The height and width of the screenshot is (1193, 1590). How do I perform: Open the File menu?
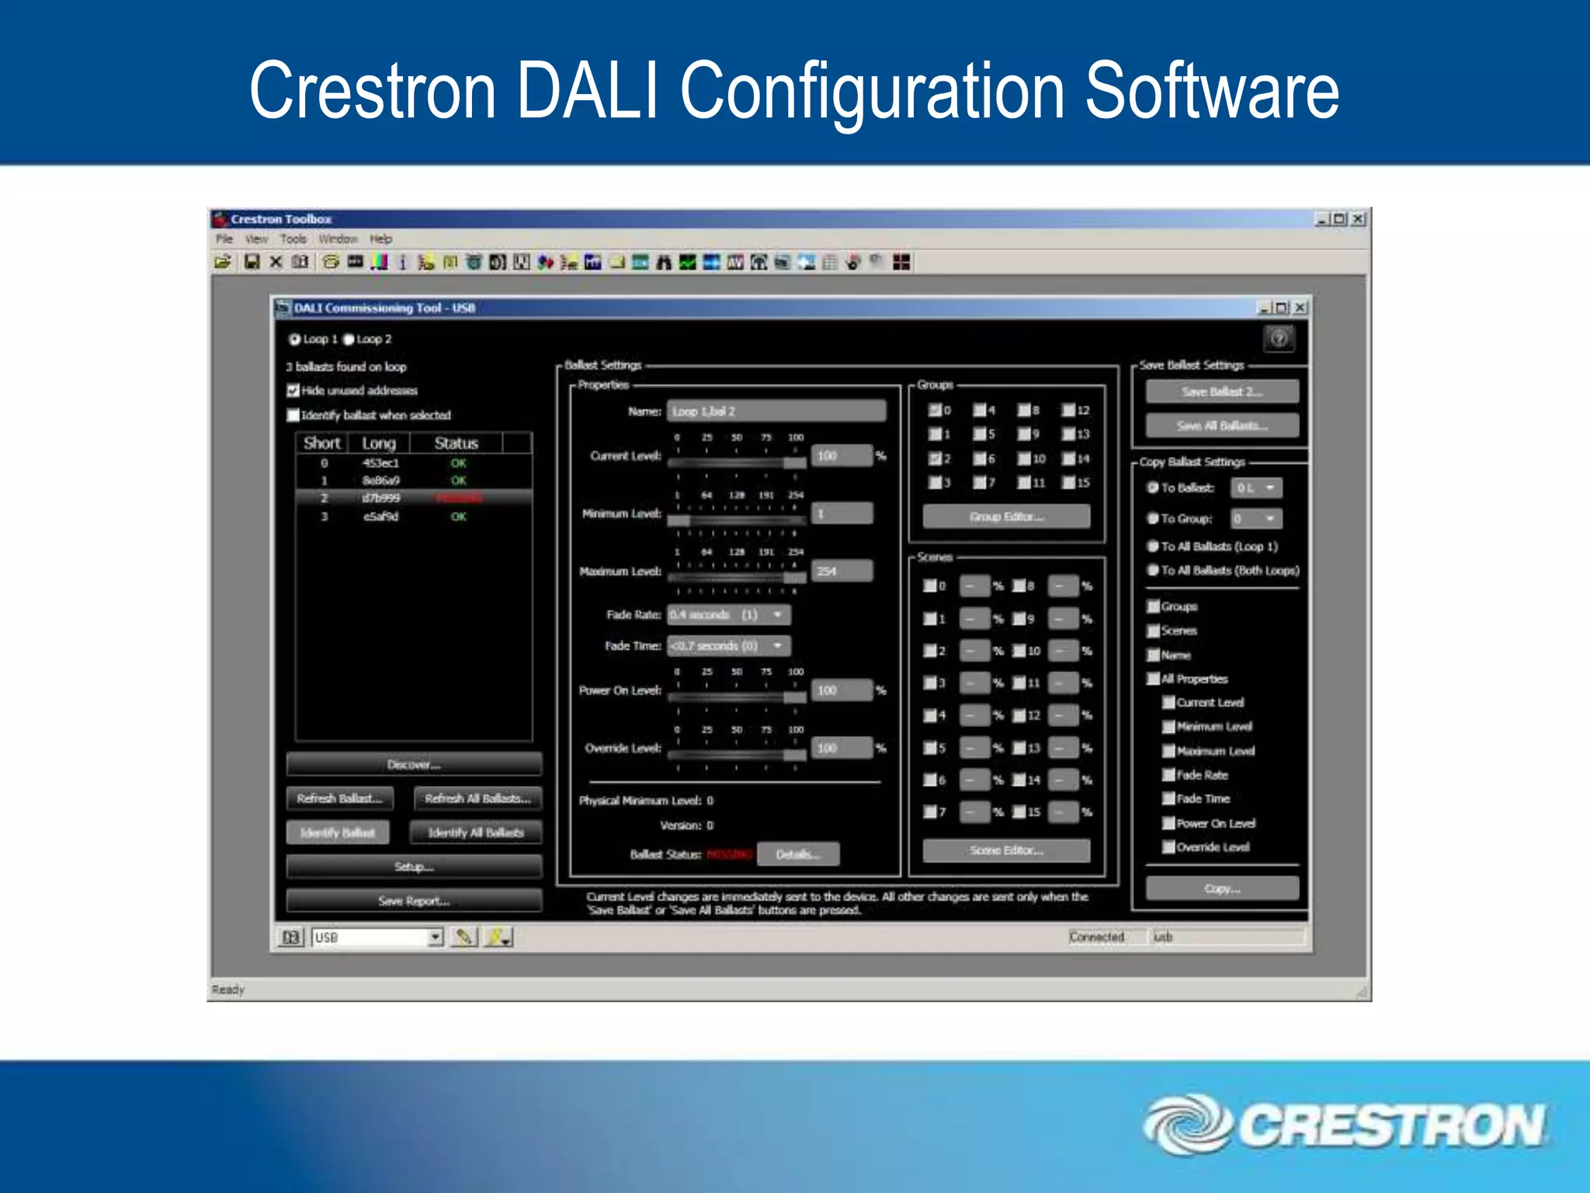click(x=224, y=239)
